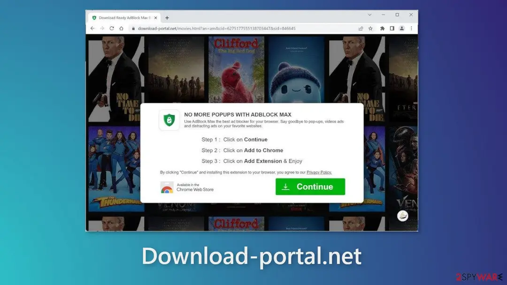Click the Chrome Web Store badge
The width and height of the screenshot is (507, 285).
pyautogui.click(x=187, y=187)
